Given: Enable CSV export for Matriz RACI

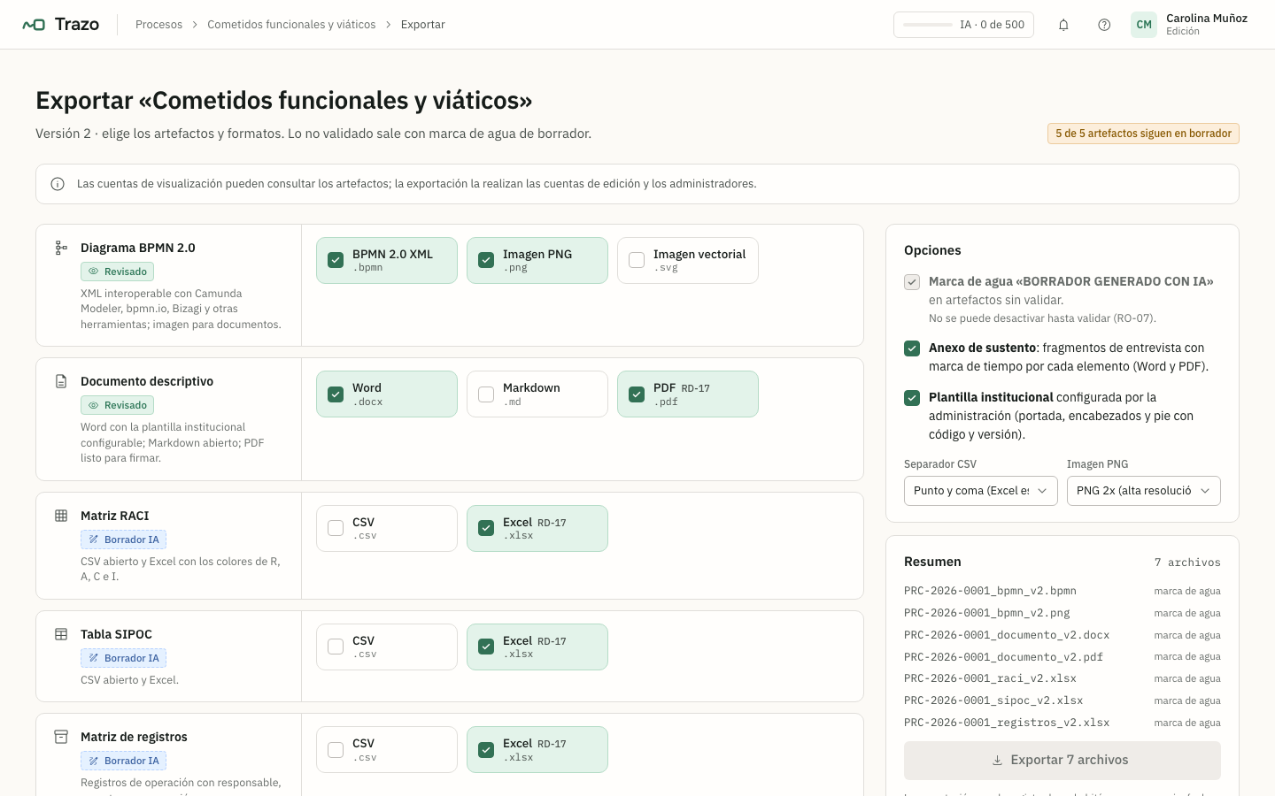Looking at the screenshot, I should tap(336, 528).
